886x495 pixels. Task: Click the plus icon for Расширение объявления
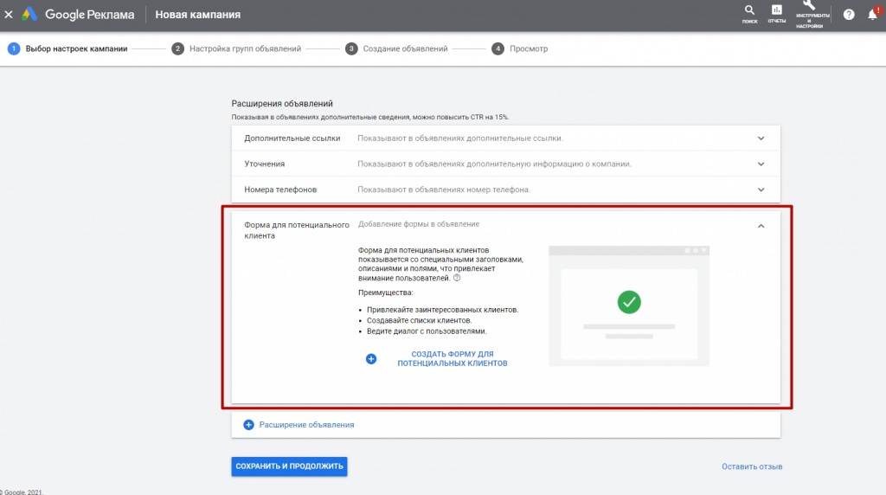[248, 425]
